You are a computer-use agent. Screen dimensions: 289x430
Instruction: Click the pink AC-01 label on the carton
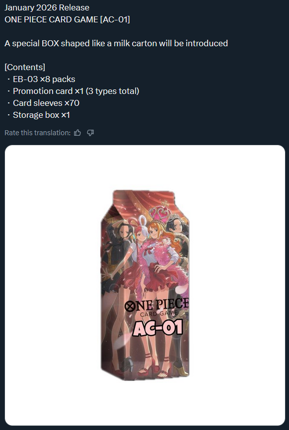(158, 328)
